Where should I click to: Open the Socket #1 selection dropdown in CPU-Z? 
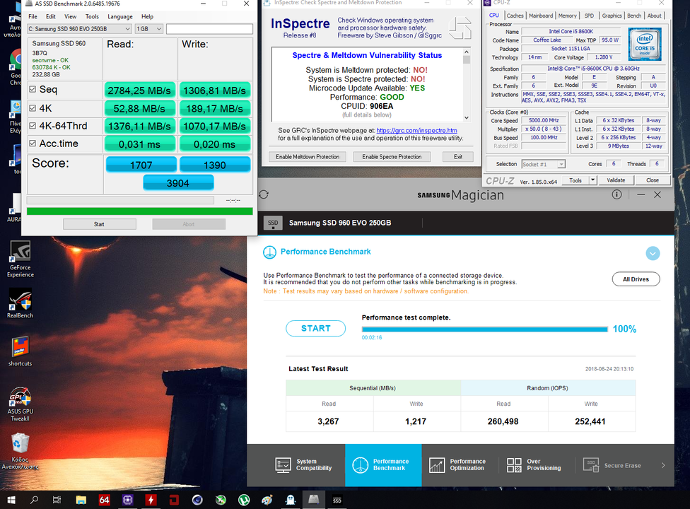tap(544, 164)
